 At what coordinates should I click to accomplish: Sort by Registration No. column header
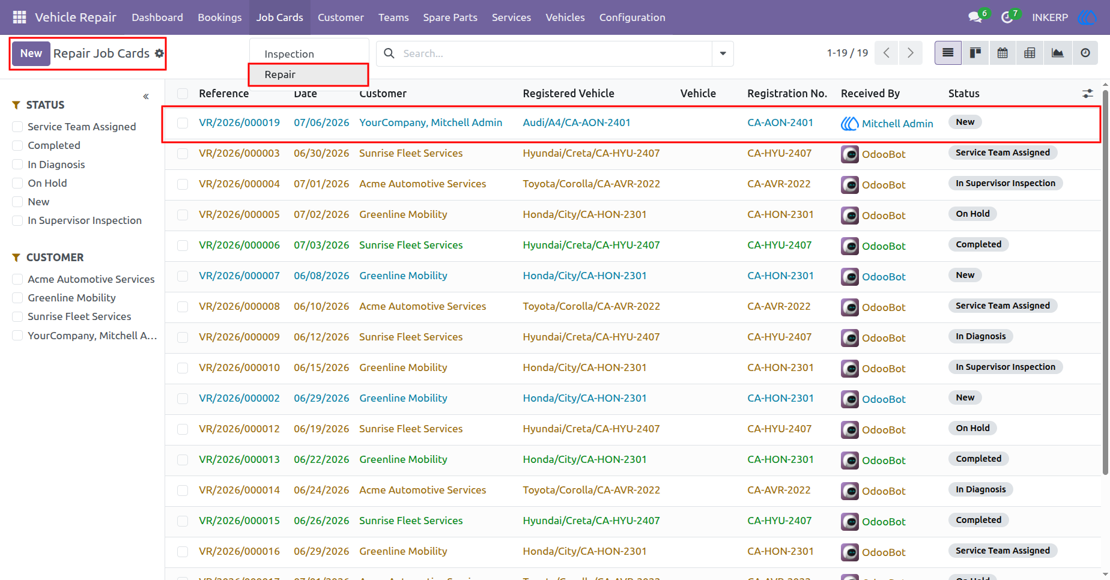(787, 94)
